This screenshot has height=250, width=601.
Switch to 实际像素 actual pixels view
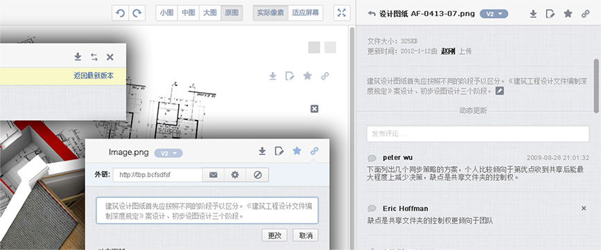[x=270, y=12]
